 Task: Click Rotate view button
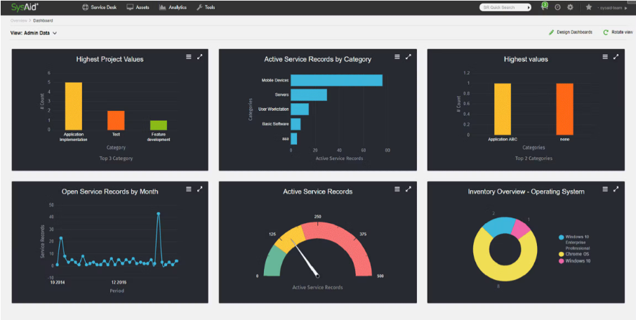click(618, 32)
